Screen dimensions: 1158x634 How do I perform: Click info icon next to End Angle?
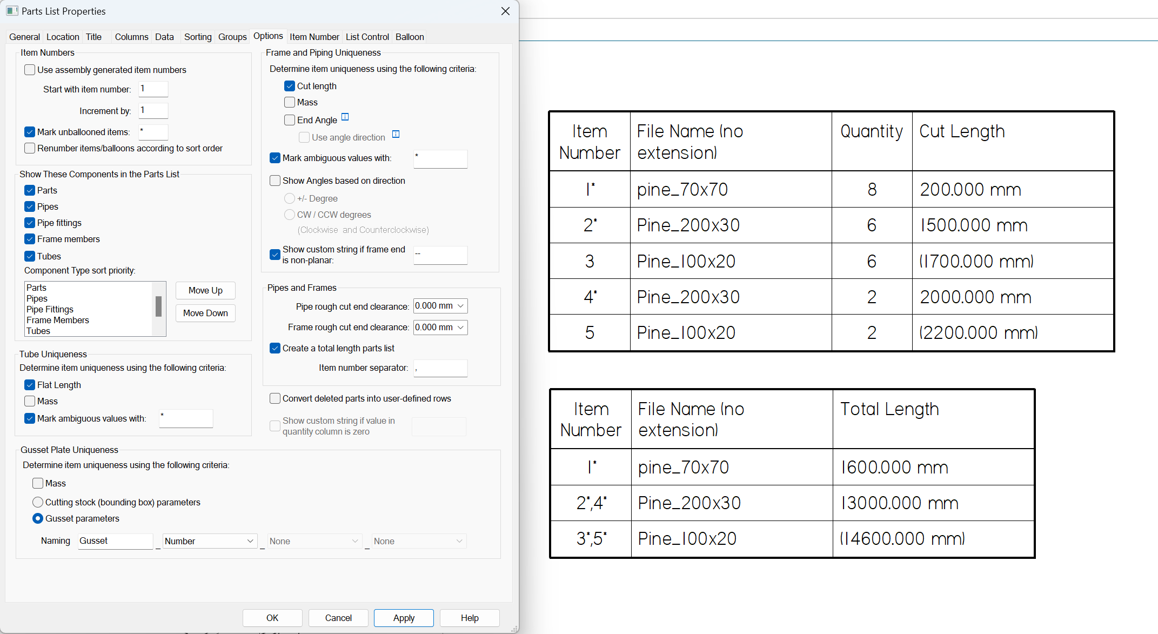(345, 117)
